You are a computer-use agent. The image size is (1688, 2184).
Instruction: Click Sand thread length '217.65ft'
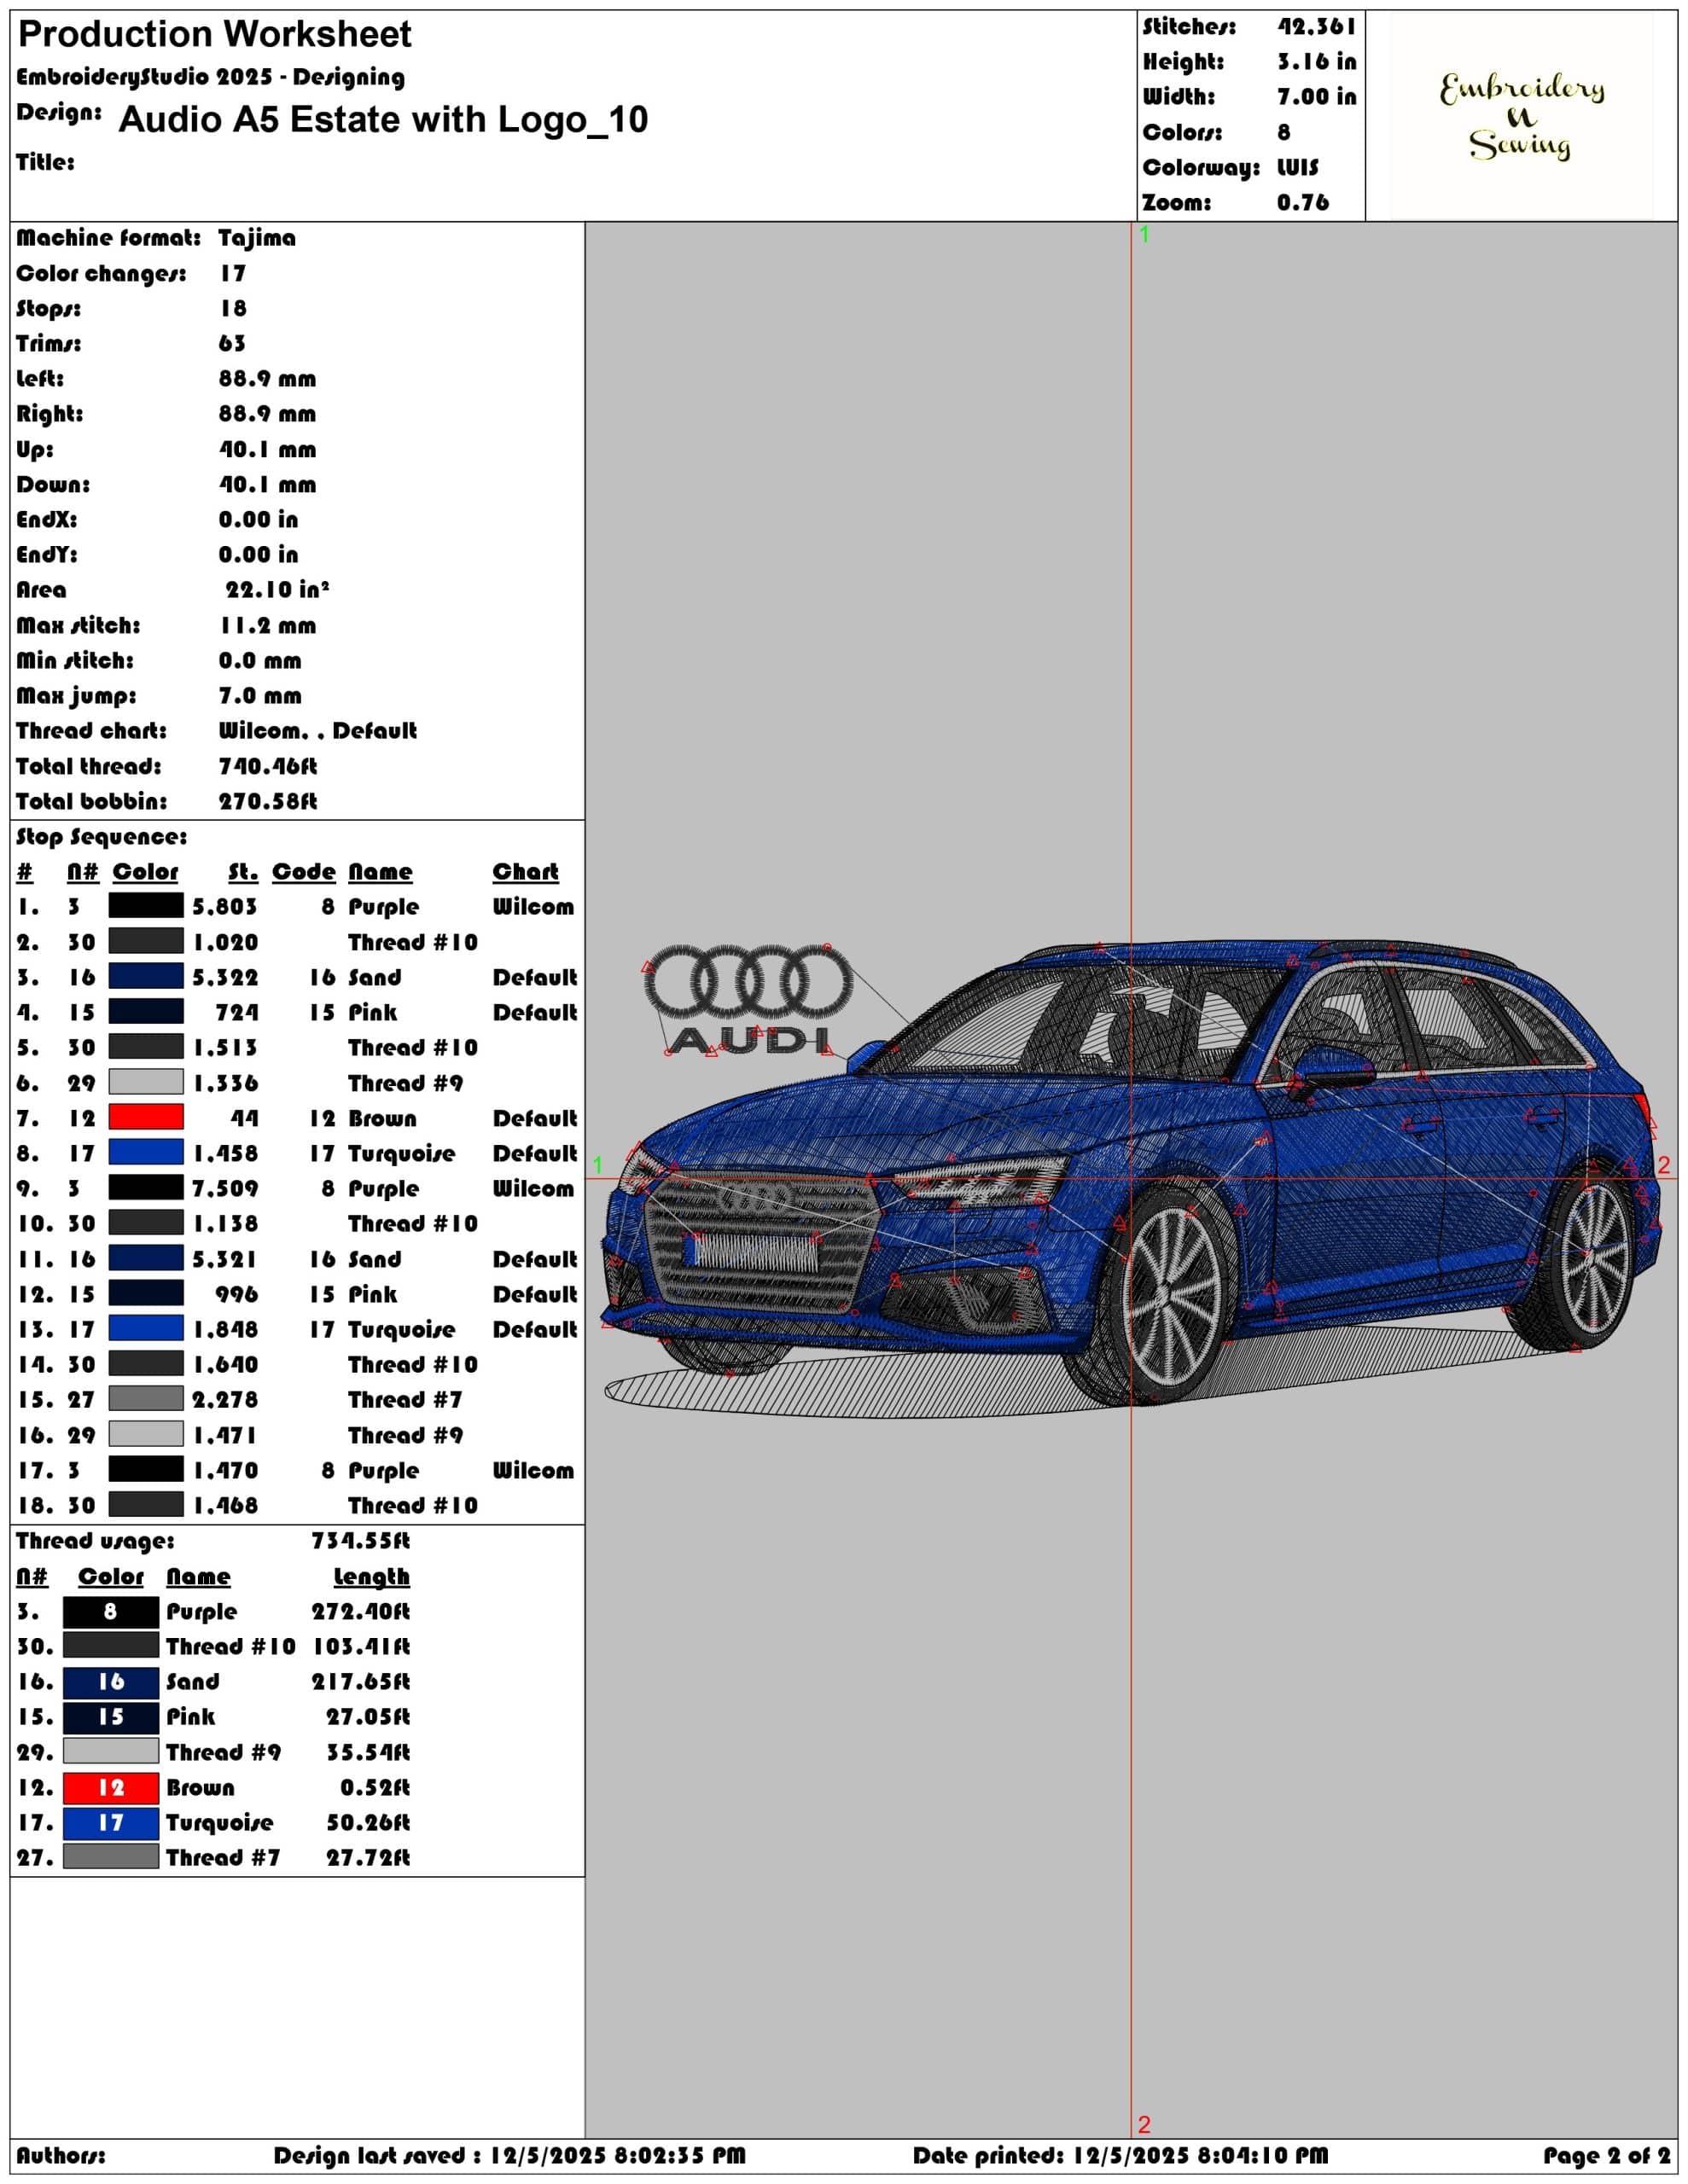pos(360,1682)
